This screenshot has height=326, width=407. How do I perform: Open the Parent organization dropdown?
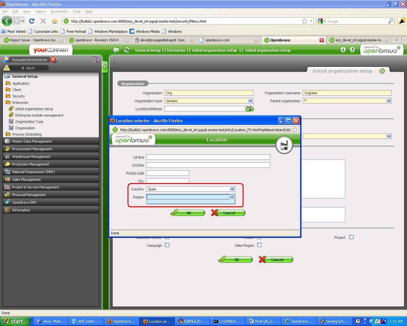point(389,101)
